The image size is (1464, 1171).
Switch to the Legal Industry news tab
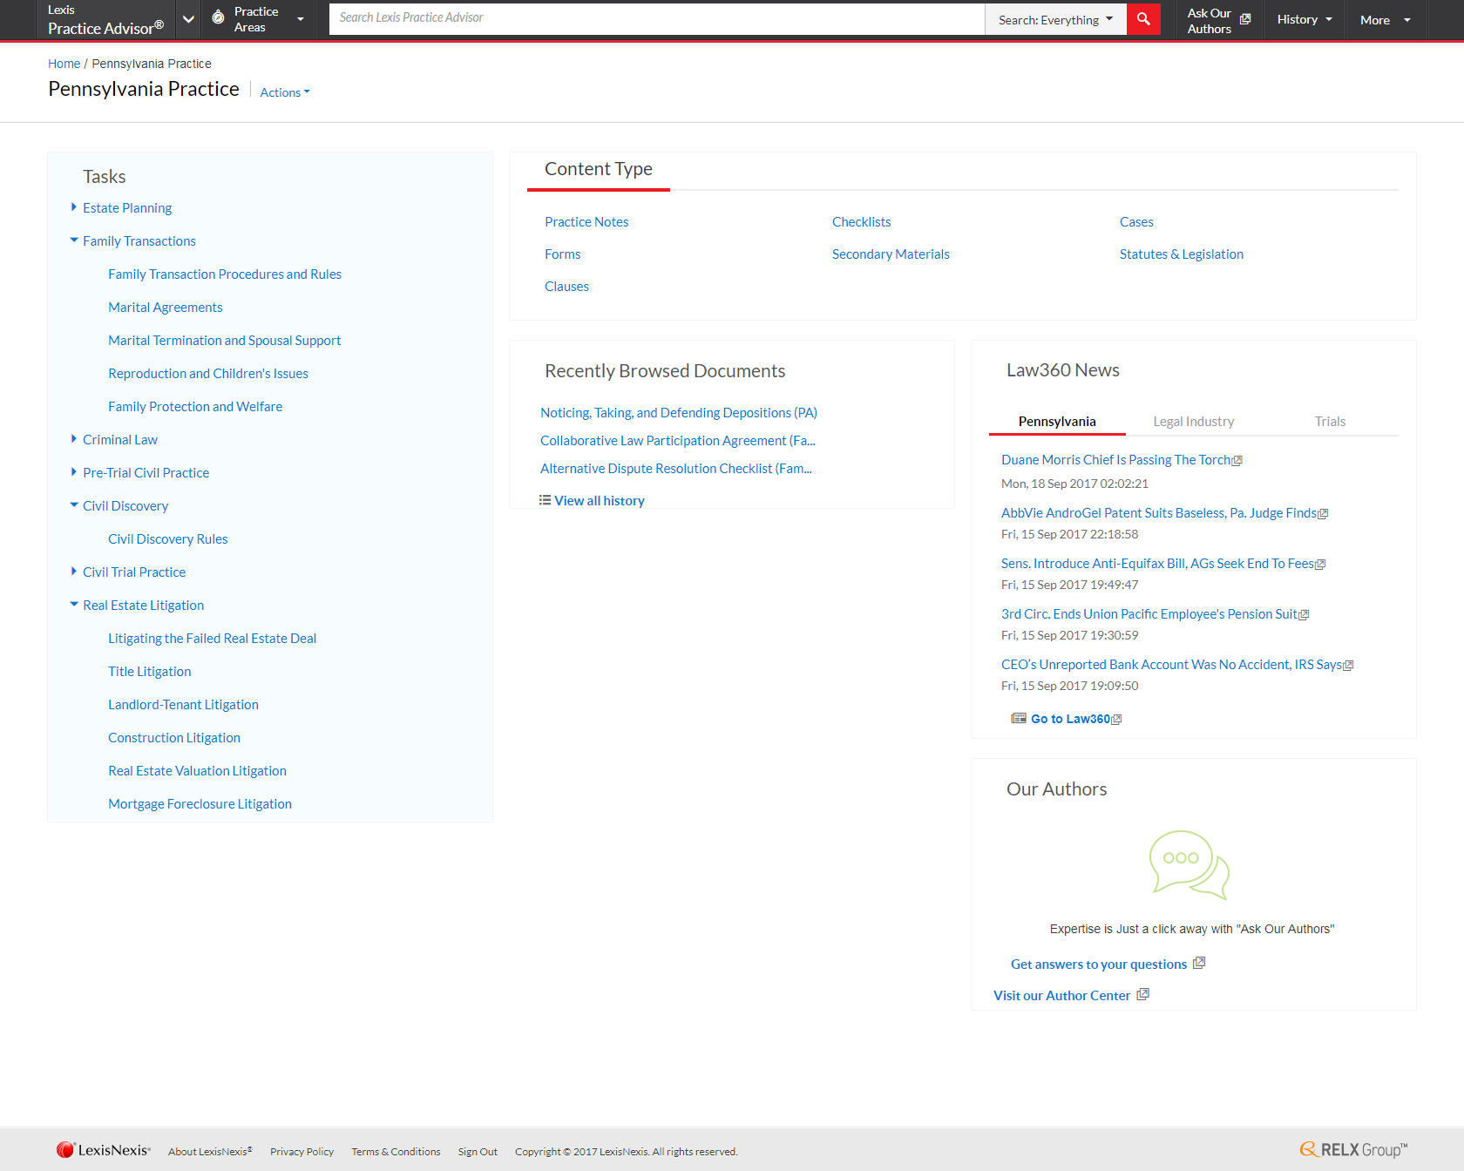[x=1194, y=422]
